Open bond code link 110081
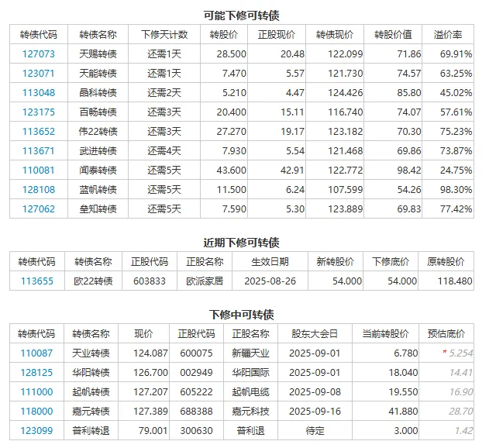Viewport: 496px width, 448px height. click(x=38, y=171)
